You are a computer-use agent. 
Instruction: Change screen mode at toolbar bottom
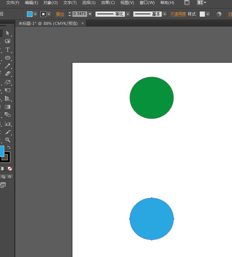pyautogui.click(x=3, y=185)
